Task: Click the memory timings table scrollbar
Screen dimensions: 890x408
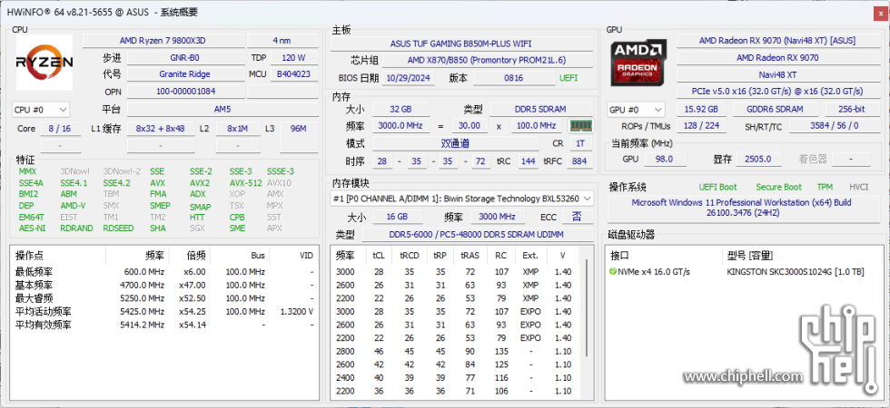Action: 587,309
